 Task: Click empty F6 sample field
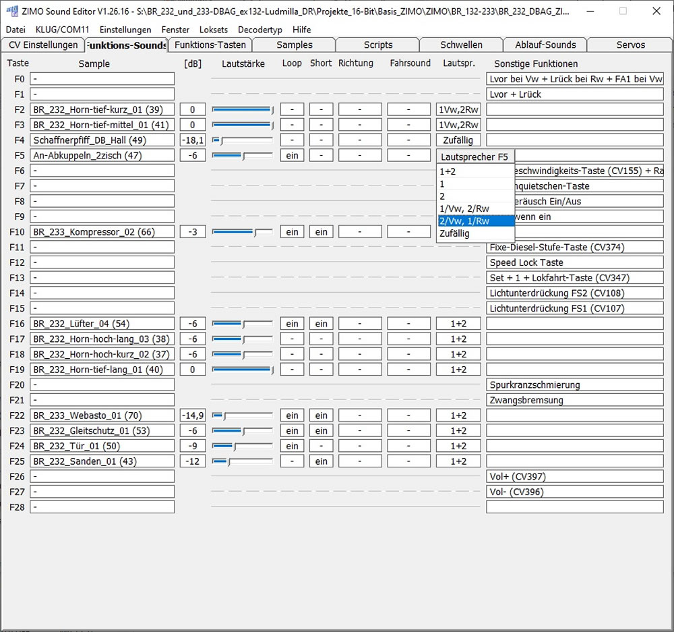[102, 171]
